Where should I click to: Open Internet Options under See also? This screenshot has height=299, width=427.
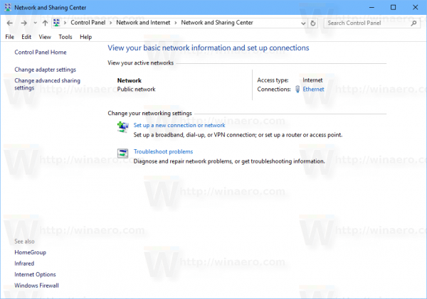(35, 275)
